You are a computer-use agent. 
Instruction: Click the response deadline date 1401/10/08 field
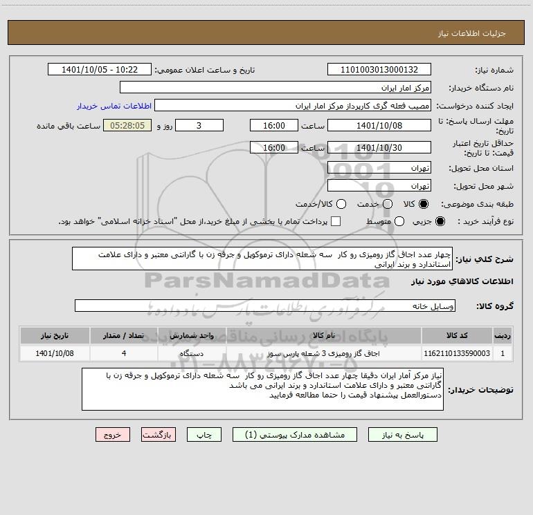(379, 125)
